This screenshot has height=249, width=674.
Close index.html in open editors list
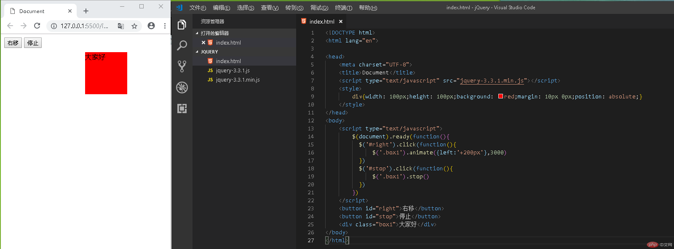click(203, 42)
